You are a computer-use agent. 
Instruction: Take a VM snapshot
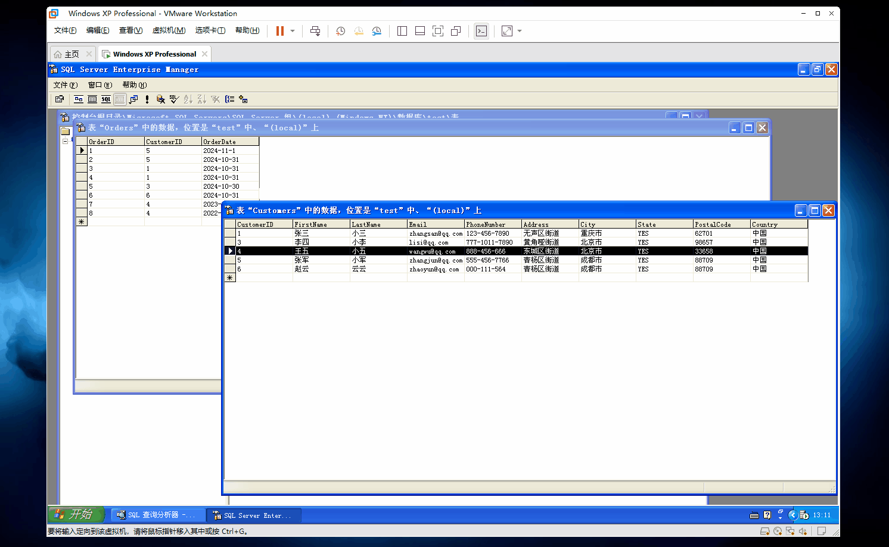point(340,31)
